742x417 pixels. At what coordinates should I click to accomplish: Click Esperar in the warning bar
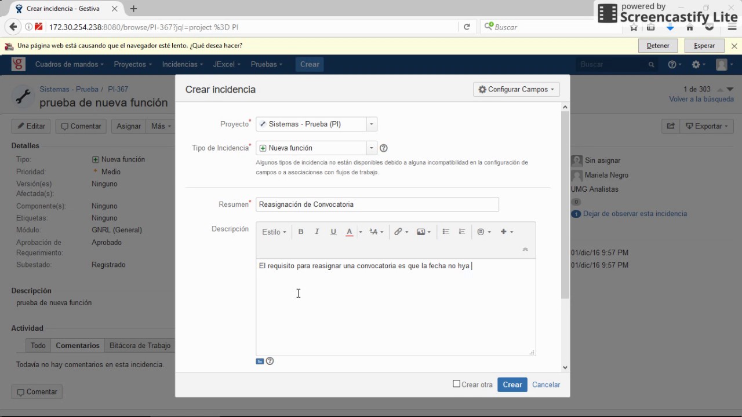[704, 46]
